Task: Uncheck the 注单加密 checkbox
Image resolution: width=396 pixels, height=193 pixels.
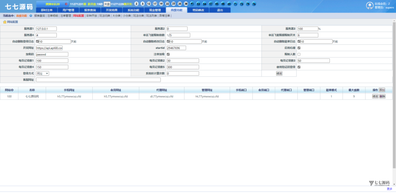Action: click(x=168, y=54)
